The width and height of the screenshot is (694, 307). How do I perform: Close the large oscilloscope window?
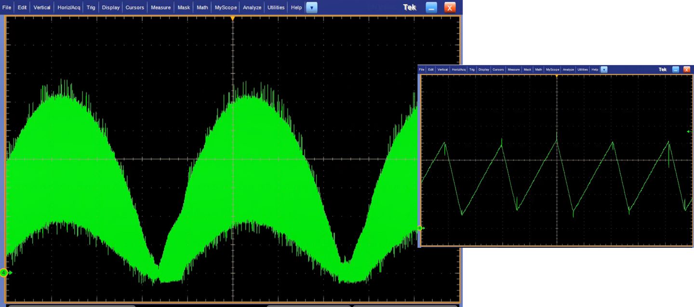(450, 7)
